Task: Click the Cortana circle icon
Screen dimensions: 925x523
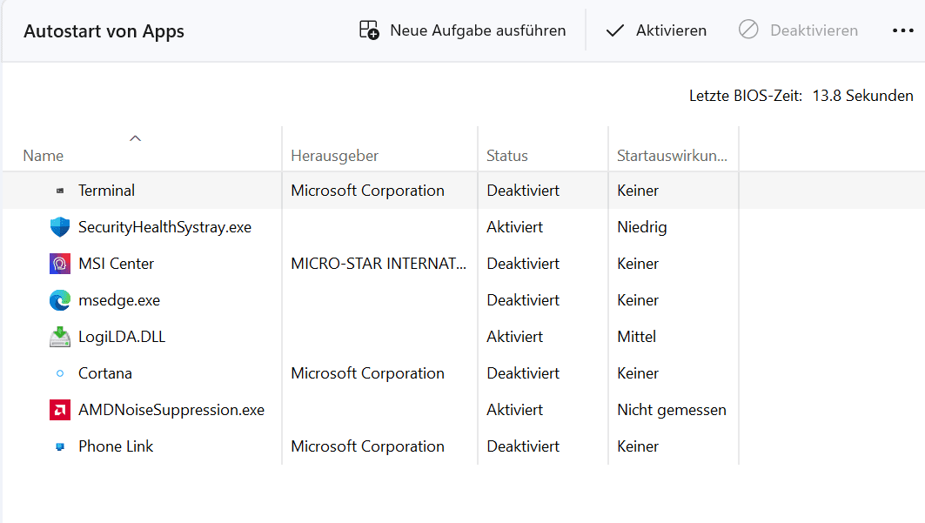Action: [59, 373]
